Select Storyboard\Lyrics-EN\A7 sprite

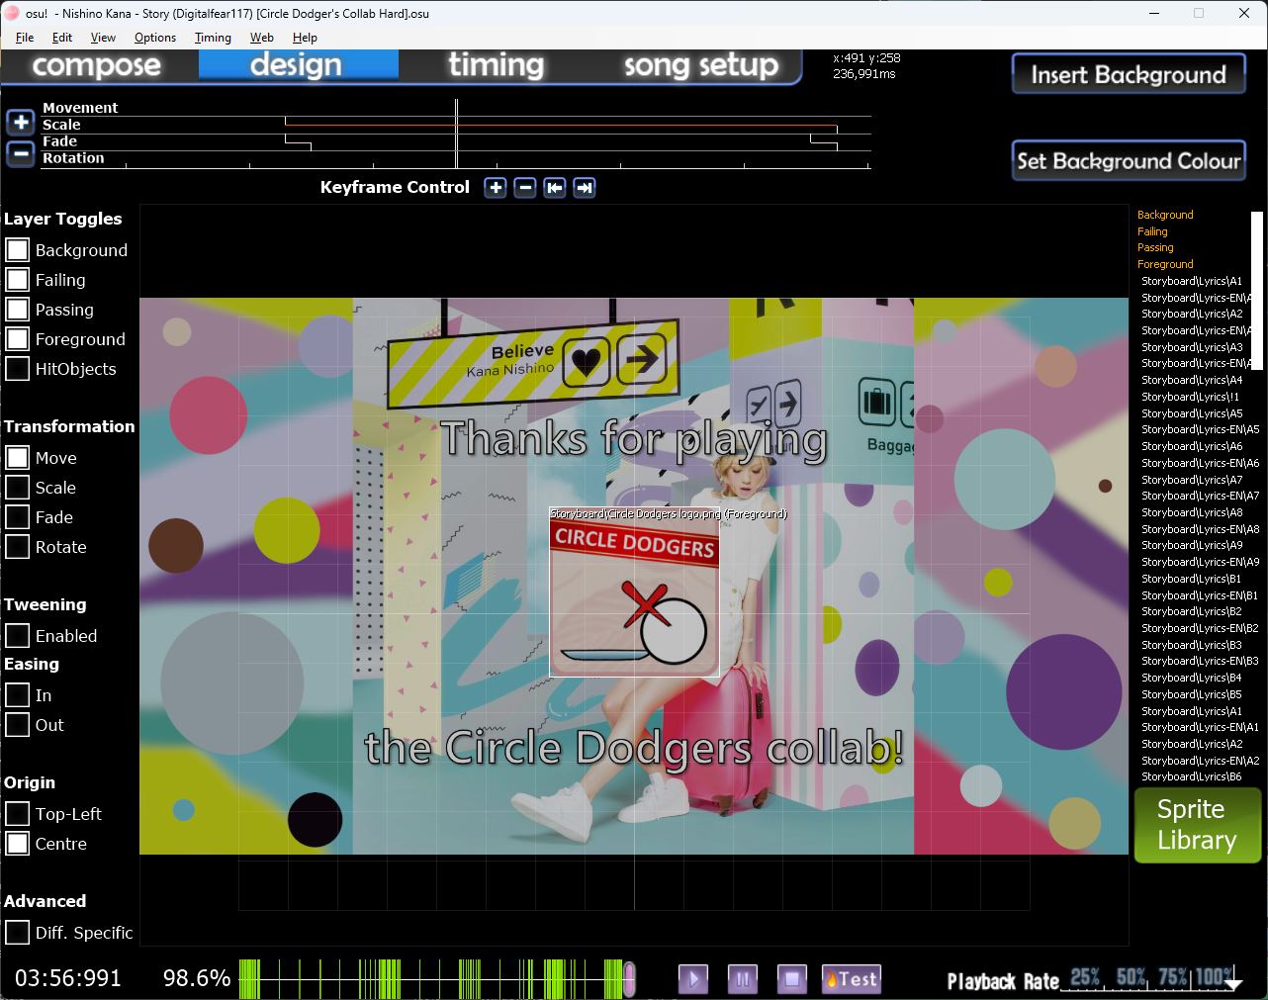(1200, 496)
